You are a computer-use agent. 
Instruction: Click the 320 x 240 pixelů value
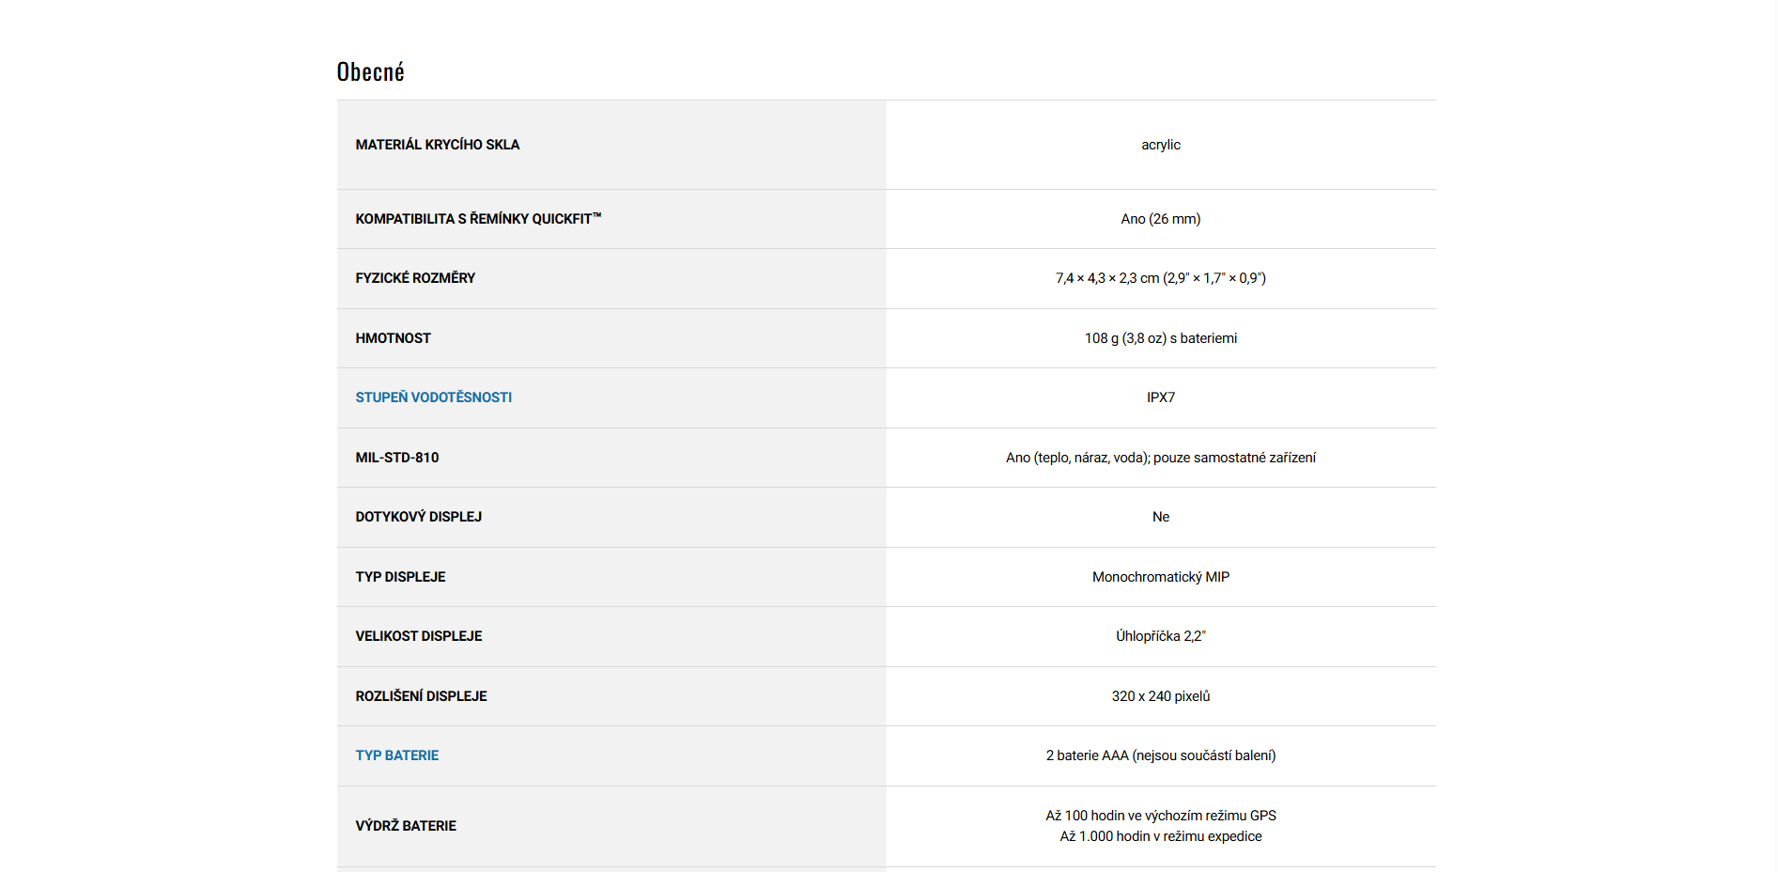(1160, 696)
